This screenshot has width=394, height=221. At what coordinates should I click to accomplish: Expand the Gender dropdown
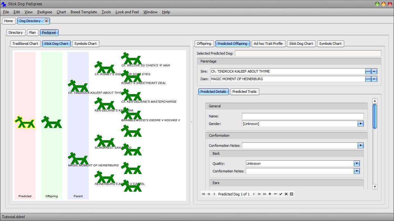tap(360, 124)
